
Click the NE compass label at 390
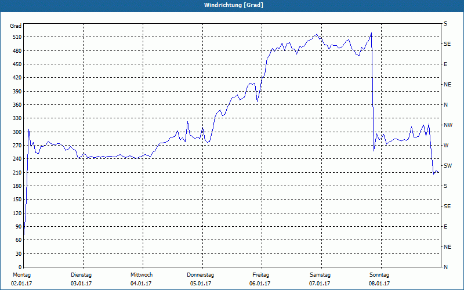448,85
